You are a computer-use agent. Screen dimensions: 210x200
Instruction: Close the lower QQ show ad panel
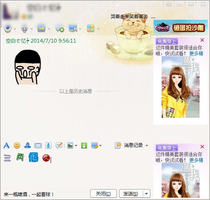click(202, 147)
